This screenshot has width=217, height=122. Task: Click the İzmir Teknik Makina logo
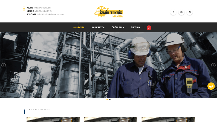click(108, 12)
